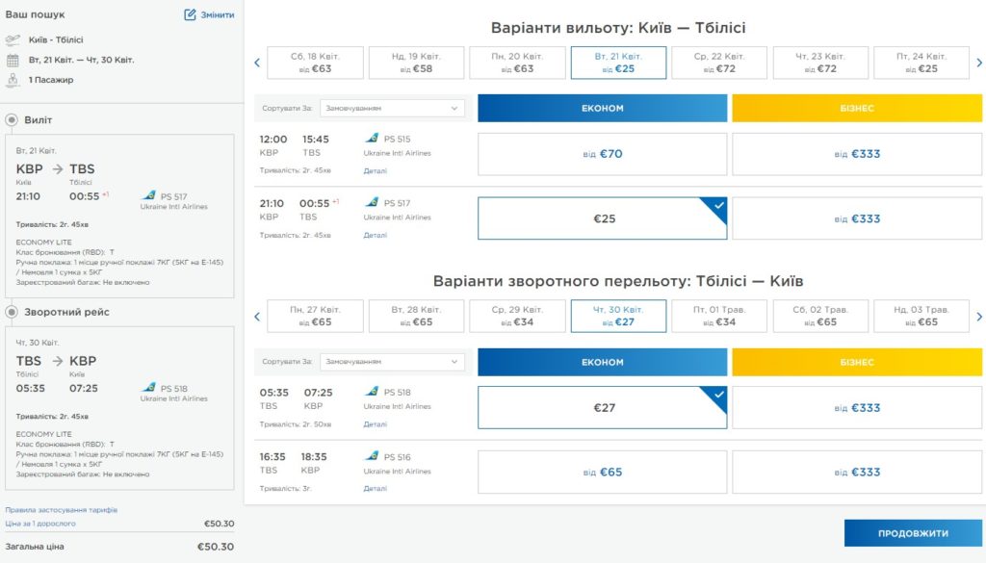Select the €27 economy fare for PS 518

coord(603,408)
